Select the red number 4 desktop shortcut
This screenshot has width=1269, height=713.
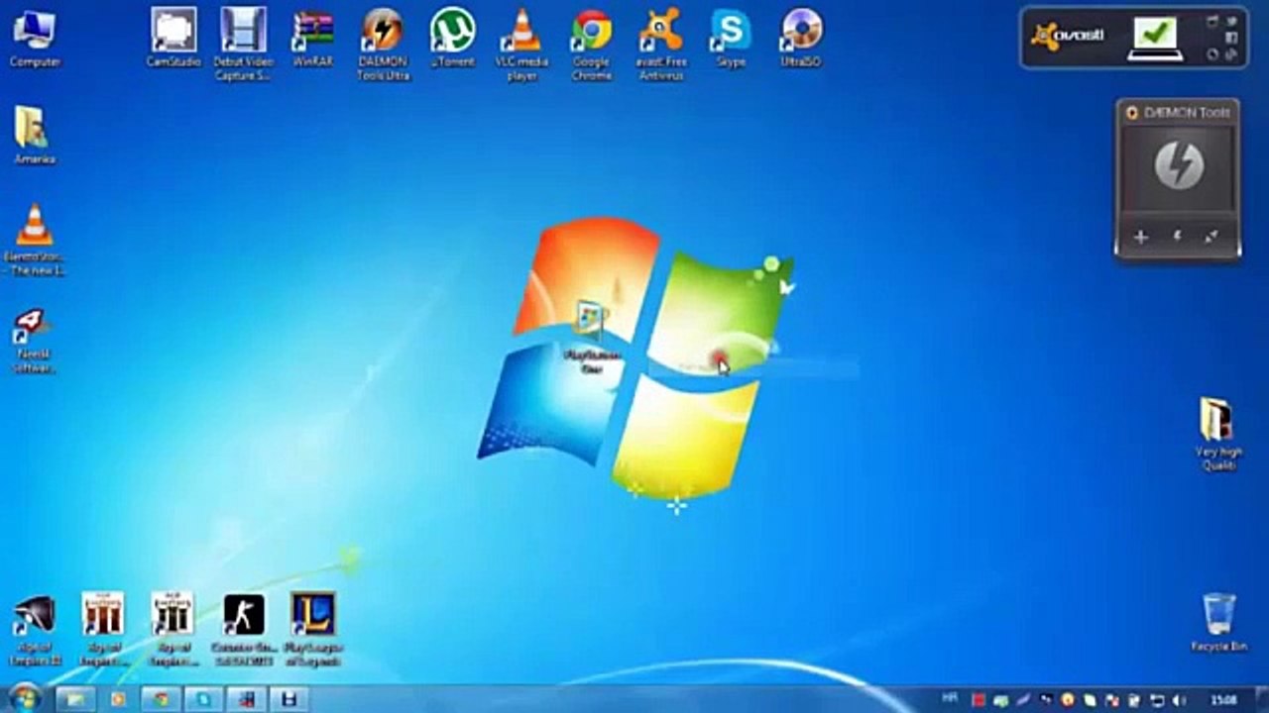[x=35, y=341]
